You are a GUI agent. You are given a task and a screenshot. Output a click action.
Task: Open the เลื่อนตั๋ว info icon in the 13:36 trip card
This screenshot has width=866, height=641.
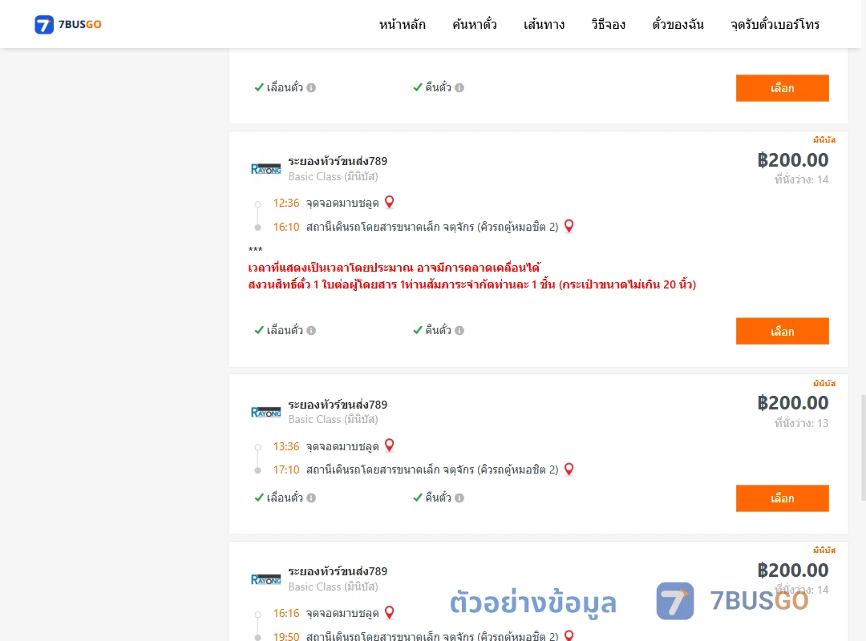(311, 498)
